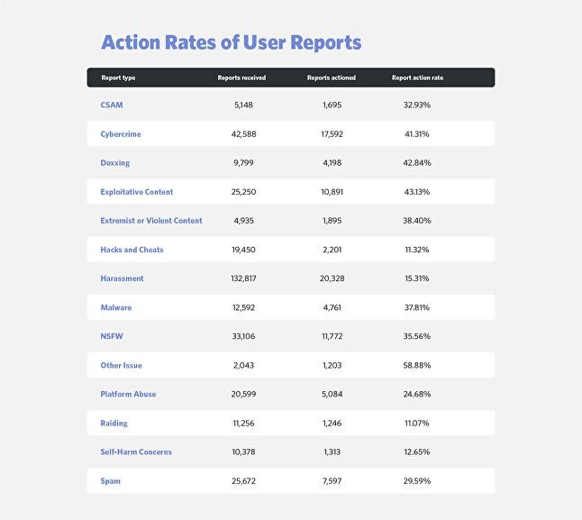Viewport: 582px width, 520px height.
Task: Click the CSAM report type label
Action: point(112,105)
